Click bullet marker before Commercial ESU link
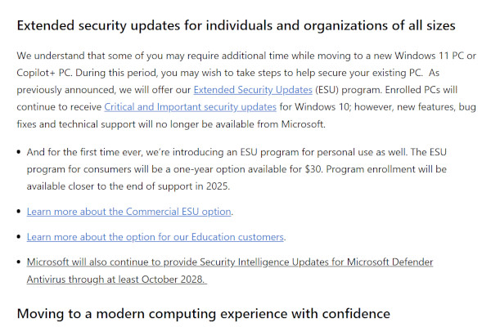 (x=19, y=212)
